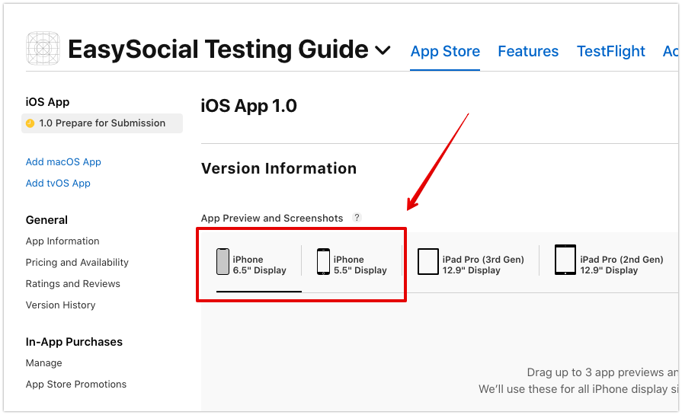Click the Add tvOS App link
The image size is (682, 415).
pos(58,183)
